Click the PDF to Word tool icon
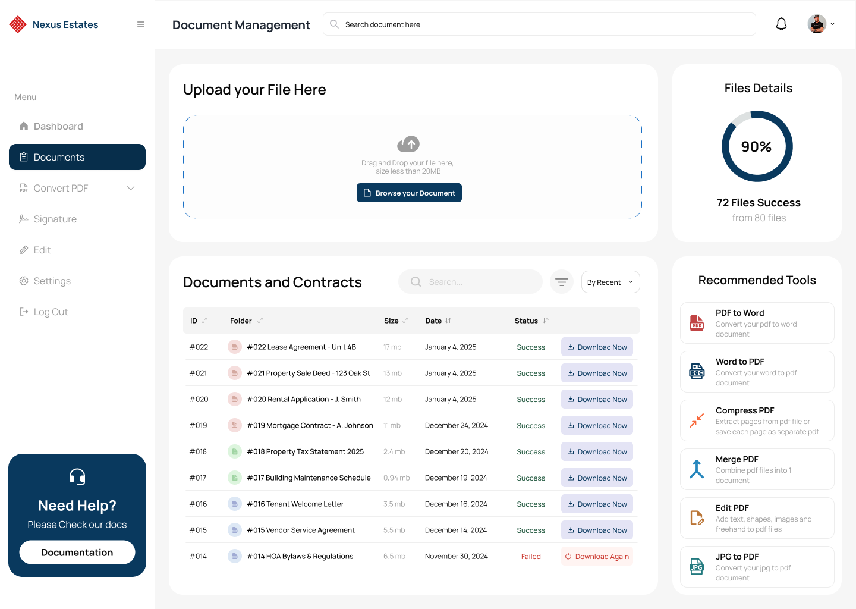The image size is (856, 609). [x=697, y=323]
